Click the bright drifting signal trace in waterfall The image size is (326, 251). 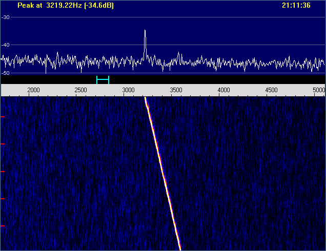(x=162, y=174)
